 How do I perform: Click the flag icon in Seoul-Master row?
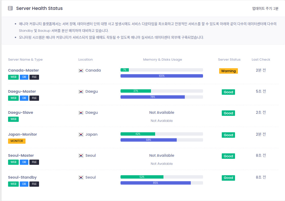(81, 156)
